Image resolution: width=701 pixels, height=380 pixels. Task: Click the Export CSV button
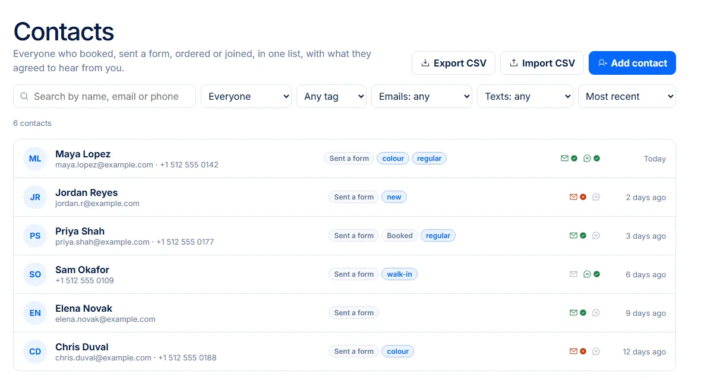click(x=453, y=63)
